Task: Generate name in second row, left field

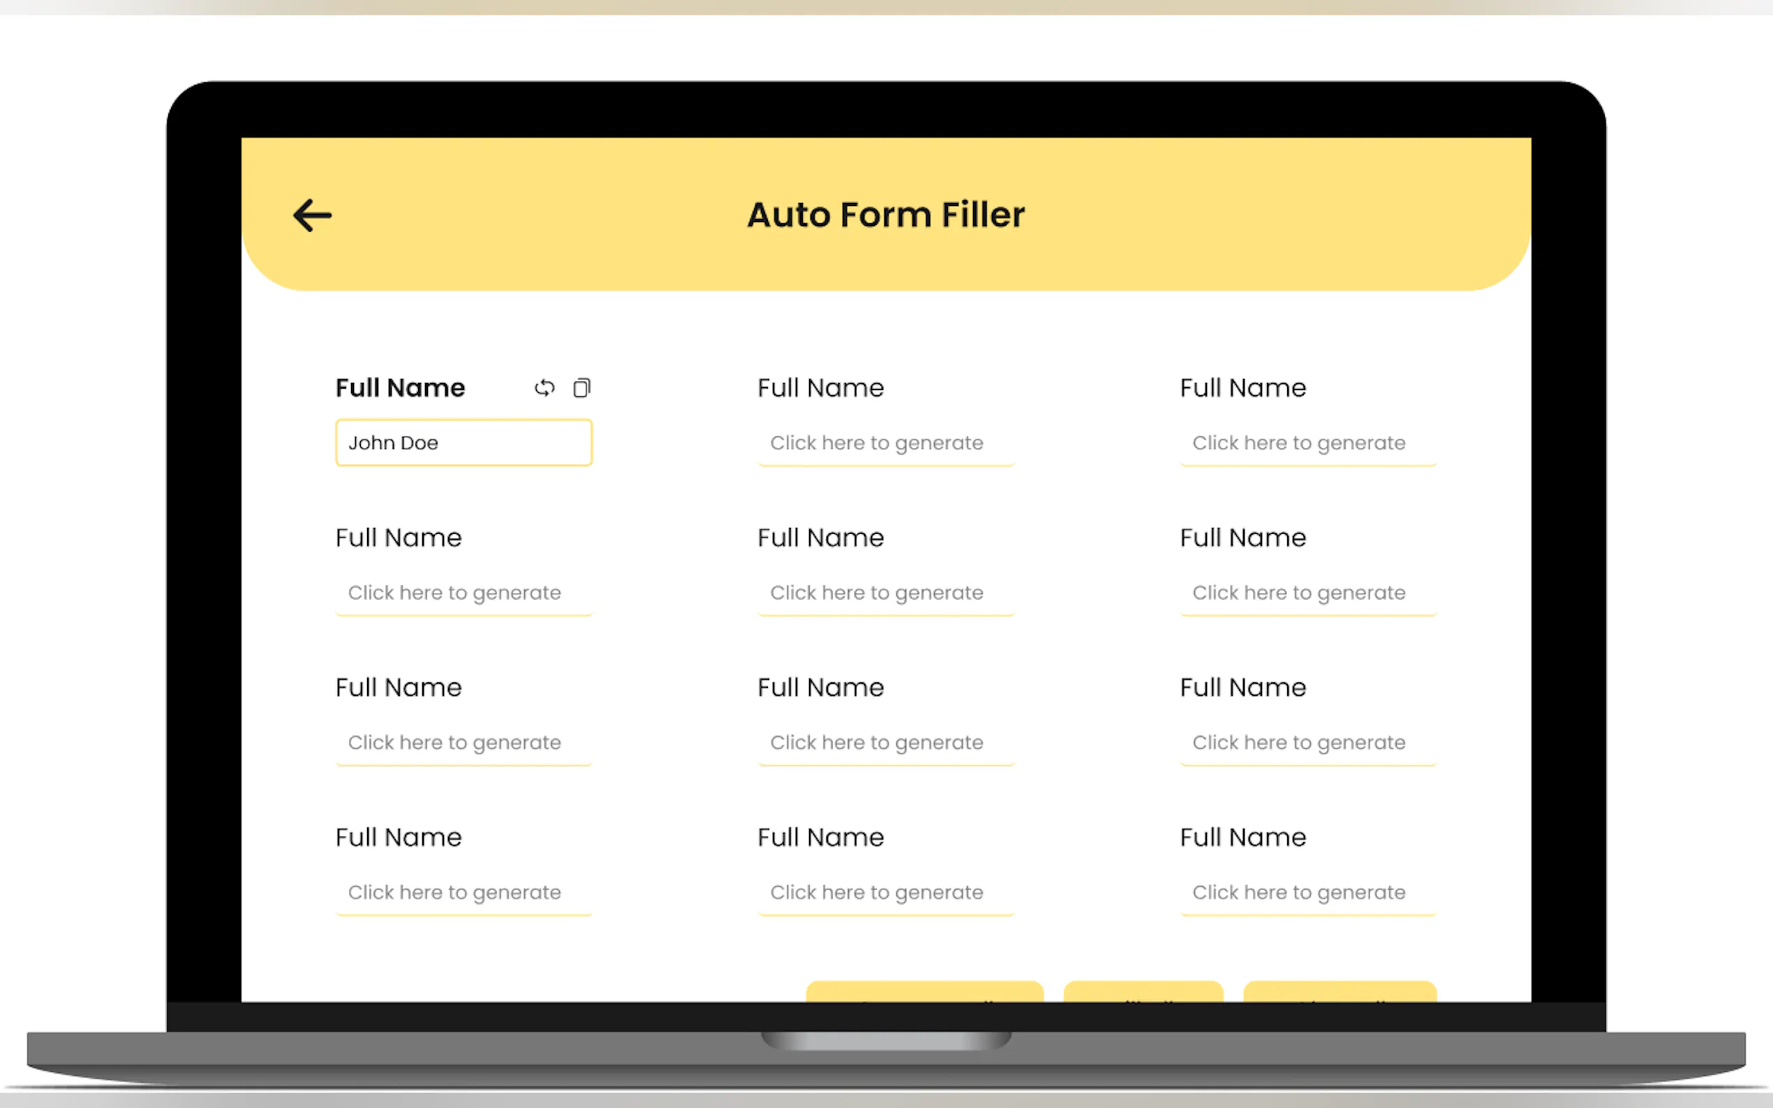Action: click(463, 593)
